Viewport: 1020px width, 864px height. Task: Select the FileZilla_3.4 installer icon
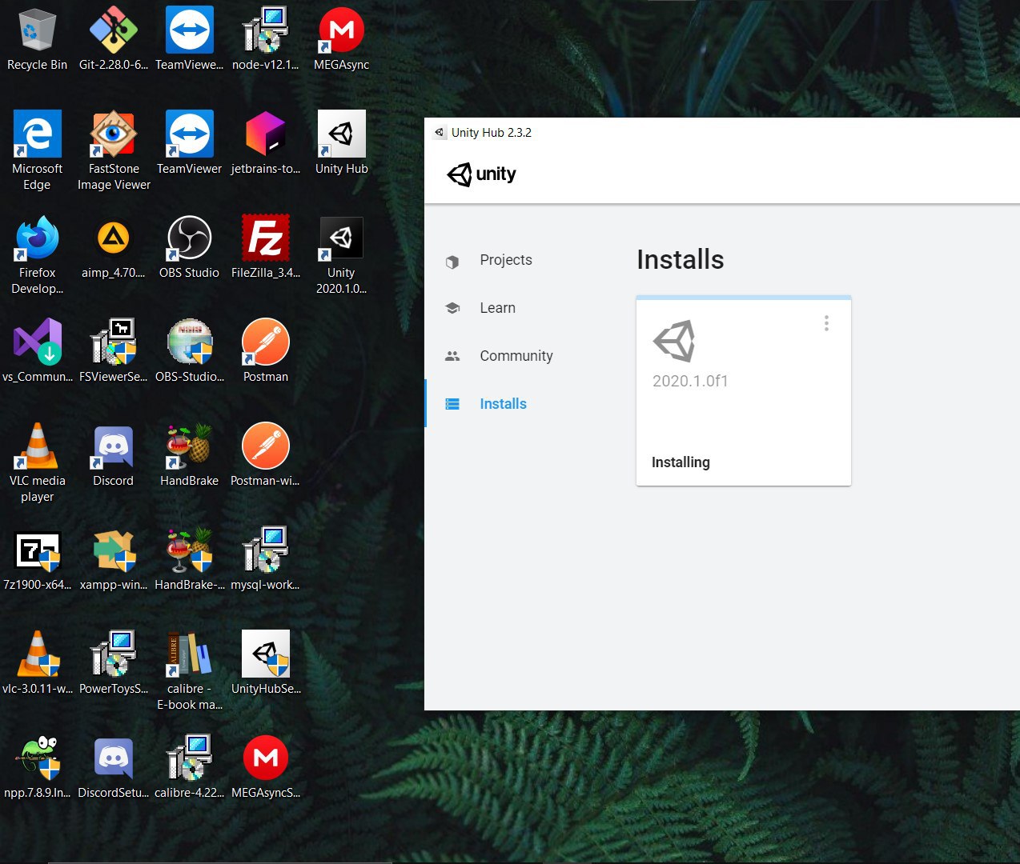266,246
